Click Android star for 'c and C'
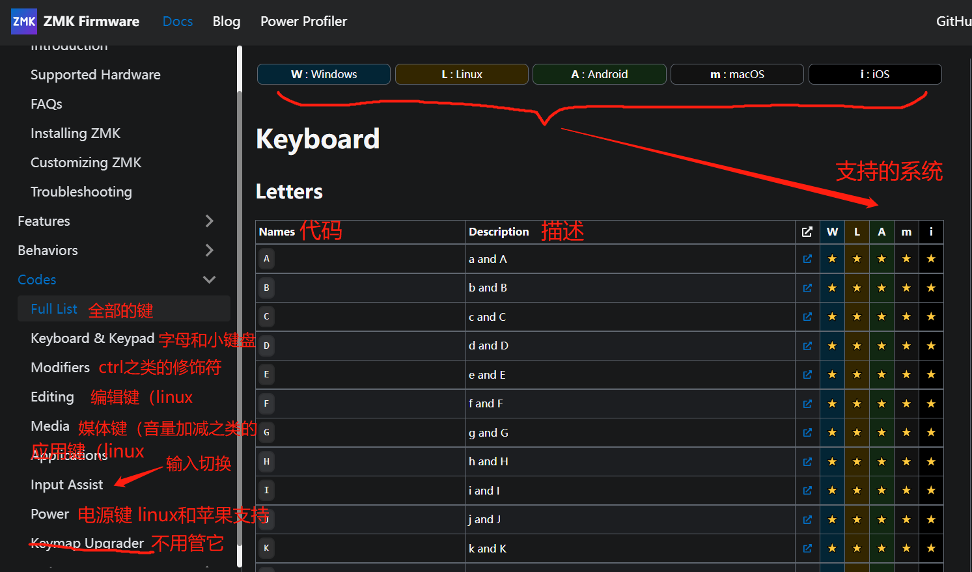Screen dimensions: 972x572 (882, 317)
